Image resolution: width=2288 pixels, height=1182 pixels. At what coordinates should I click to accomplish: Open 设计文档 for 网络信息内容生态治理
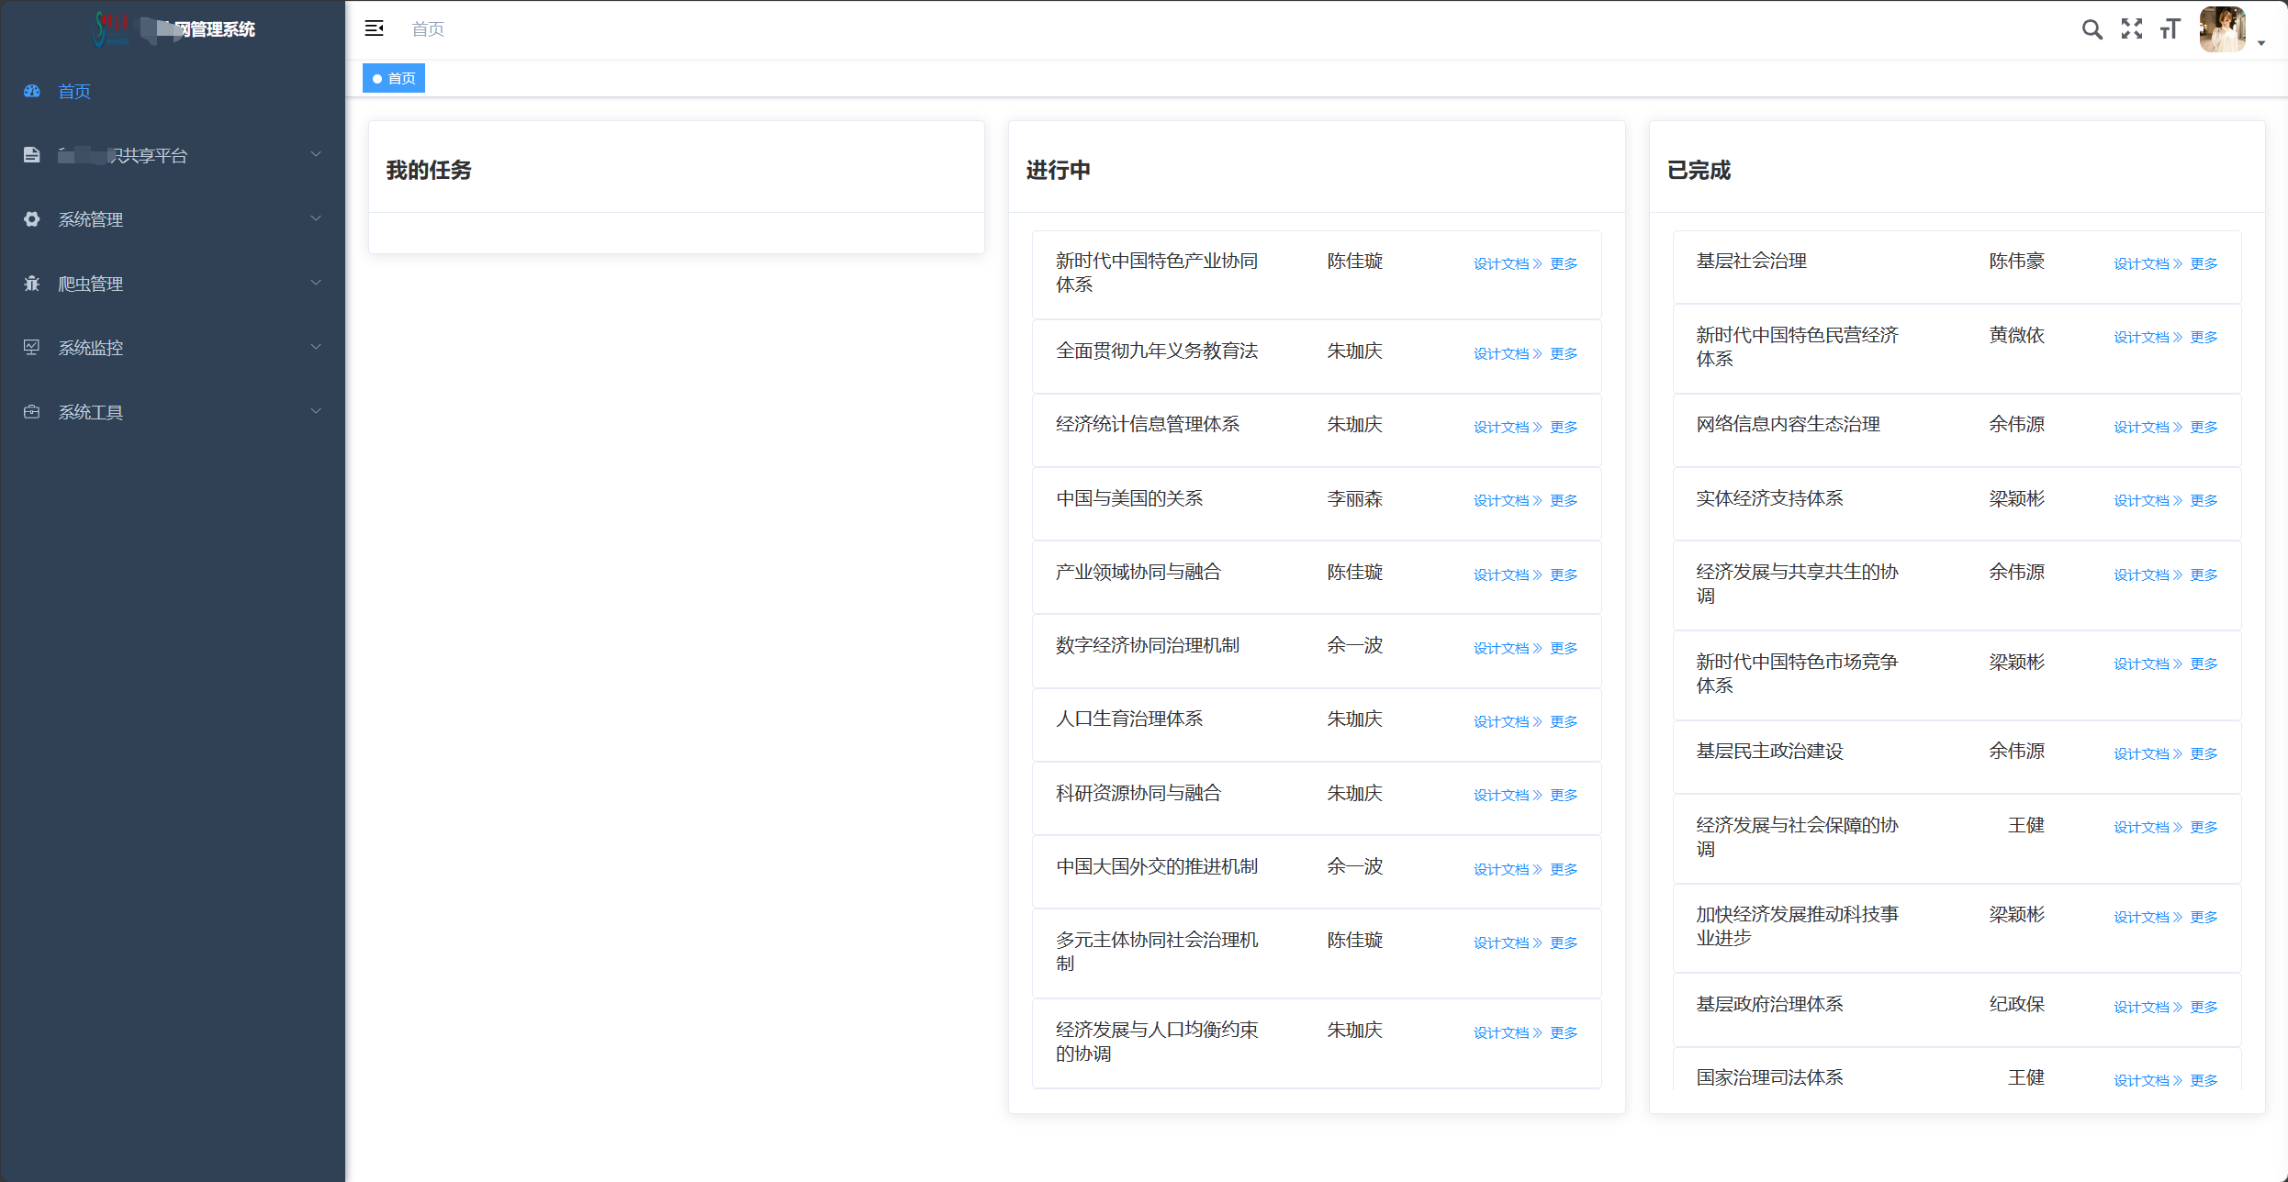click(2148, 427)
